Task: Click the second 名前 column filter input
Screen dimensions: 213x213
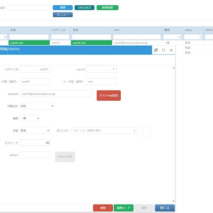Action: [91, 37]
